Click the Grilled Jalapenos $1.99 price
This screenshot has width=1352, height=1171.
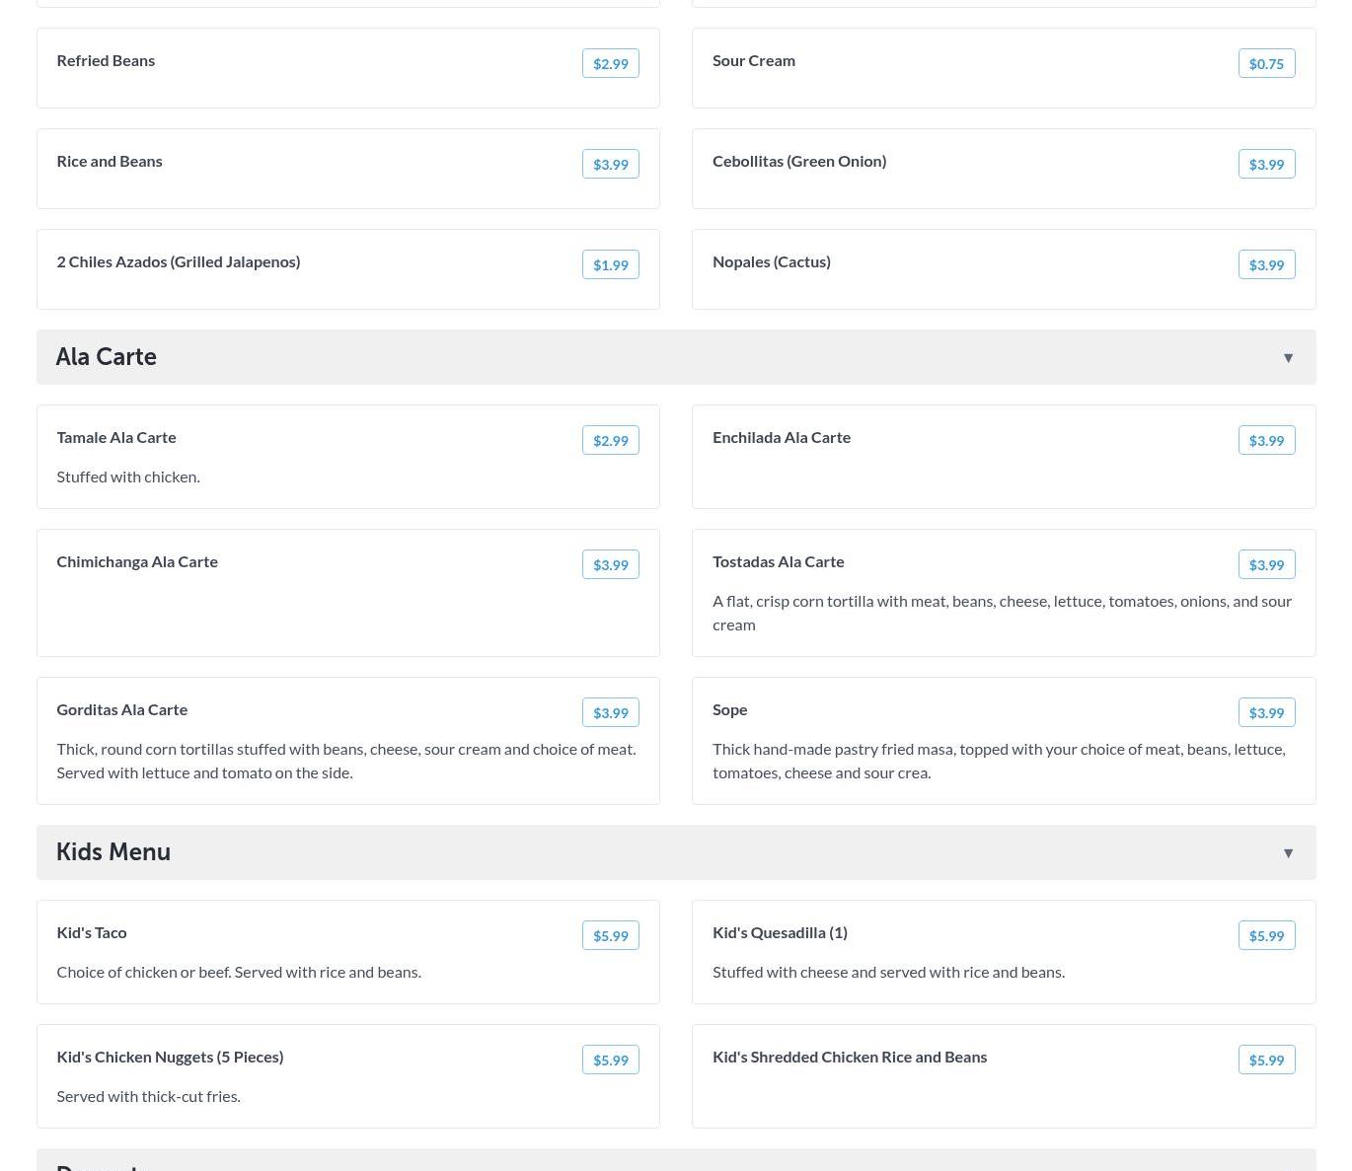[610, 265]
